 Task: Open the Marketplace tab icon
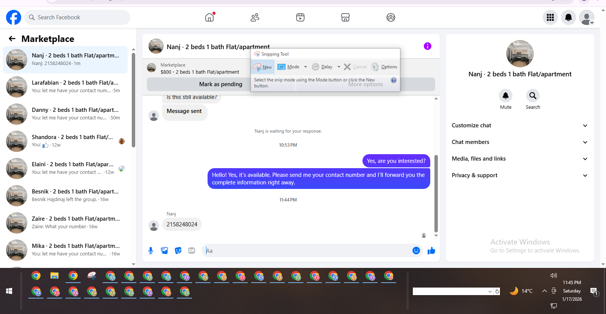(345, 17)
